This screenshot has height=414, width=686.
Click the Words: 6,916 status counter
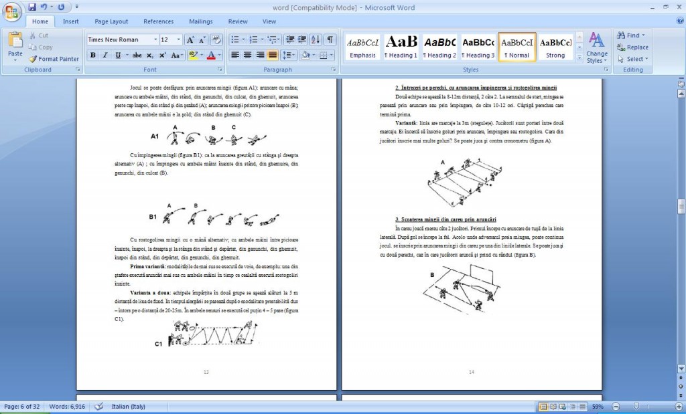[x=67, y=407]
